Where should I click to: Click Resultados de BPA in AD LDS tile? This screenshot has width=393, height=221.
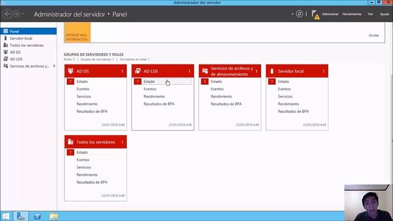[x=159, y=104]
